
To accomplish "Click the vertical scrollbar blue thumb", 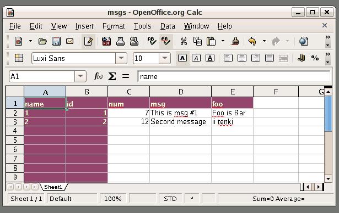I will click(x=328, y=113).
